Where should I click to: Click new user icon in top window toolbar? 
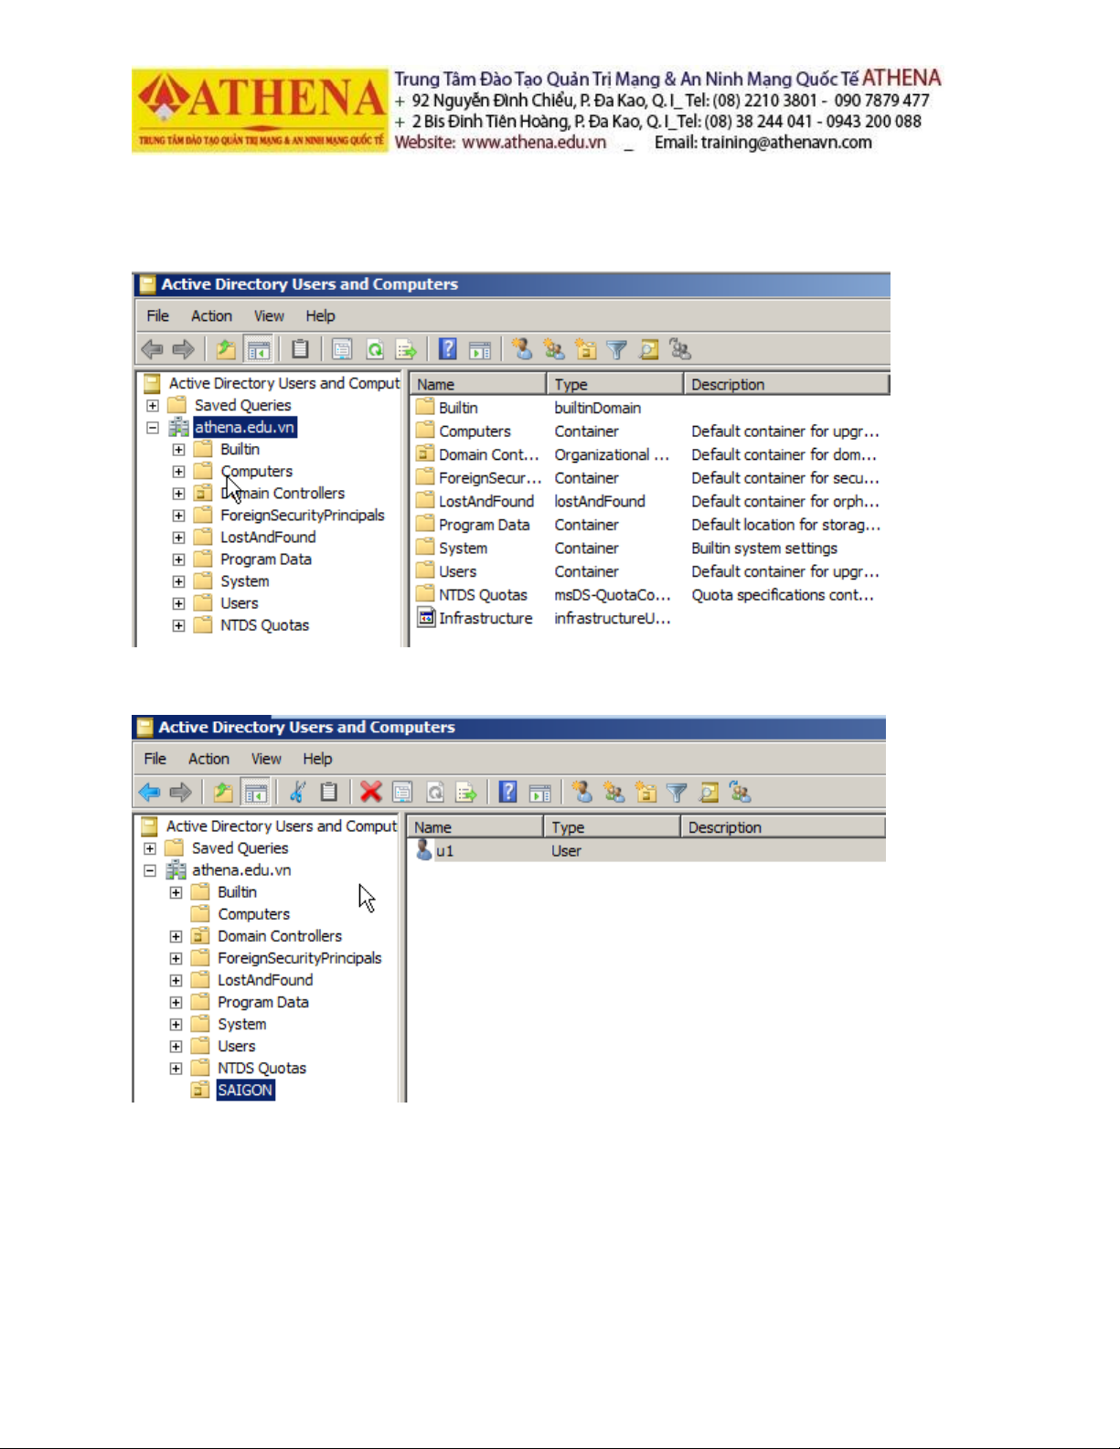coord(522,349)
